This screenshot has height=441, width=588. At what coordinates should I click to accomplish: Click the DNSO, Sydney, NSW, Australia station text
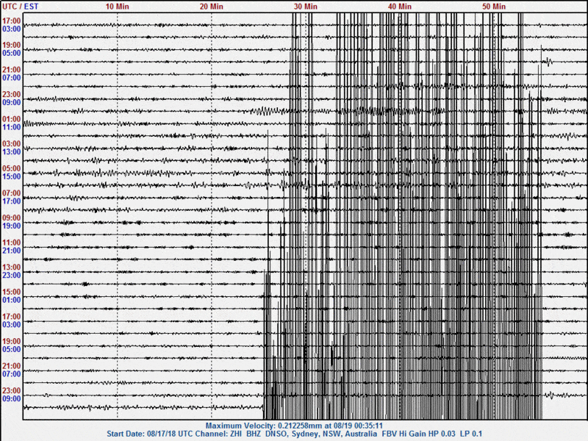(x=321, y=434)
